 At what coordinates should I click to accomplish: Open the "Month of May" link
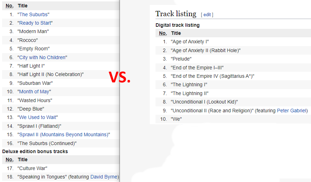34,92
